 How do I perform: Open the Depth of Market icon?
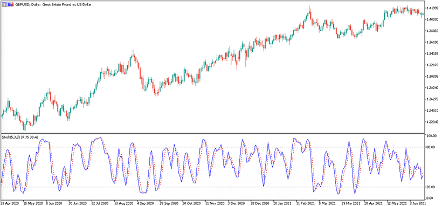tap(10, 4)
